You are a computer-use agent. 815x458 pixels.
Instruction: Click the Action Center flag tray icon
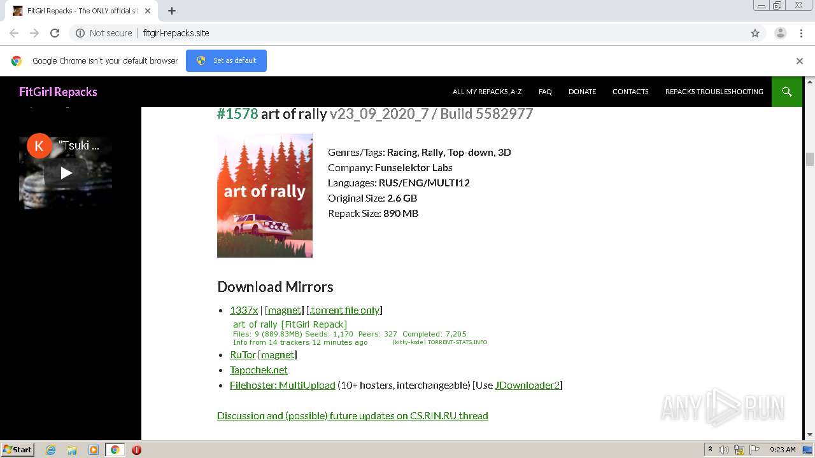755,450
